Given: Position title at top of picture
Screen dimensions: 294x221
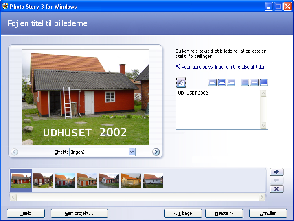Looking at the screenshot, I should pos(245,82).
